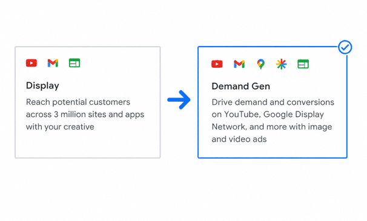The width and height of the screenshot is (367, 221).
Task: Click the Google Discover asterisk icon
Action: (282, 64)
